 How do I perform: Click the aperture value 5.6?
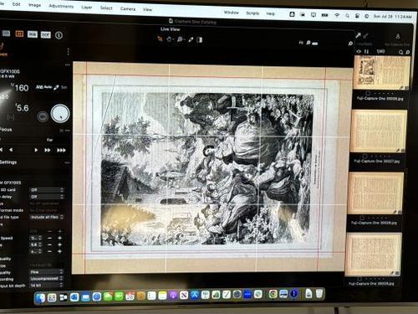pos(23,108)
